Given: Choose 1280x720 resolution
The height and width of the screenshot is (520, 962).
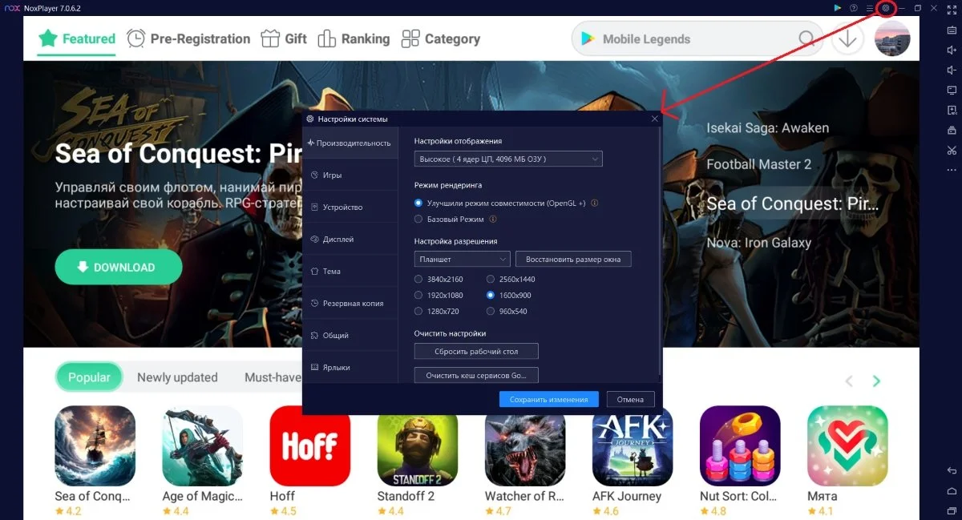Looking at the screenshot, I should (x=418, y=311).
